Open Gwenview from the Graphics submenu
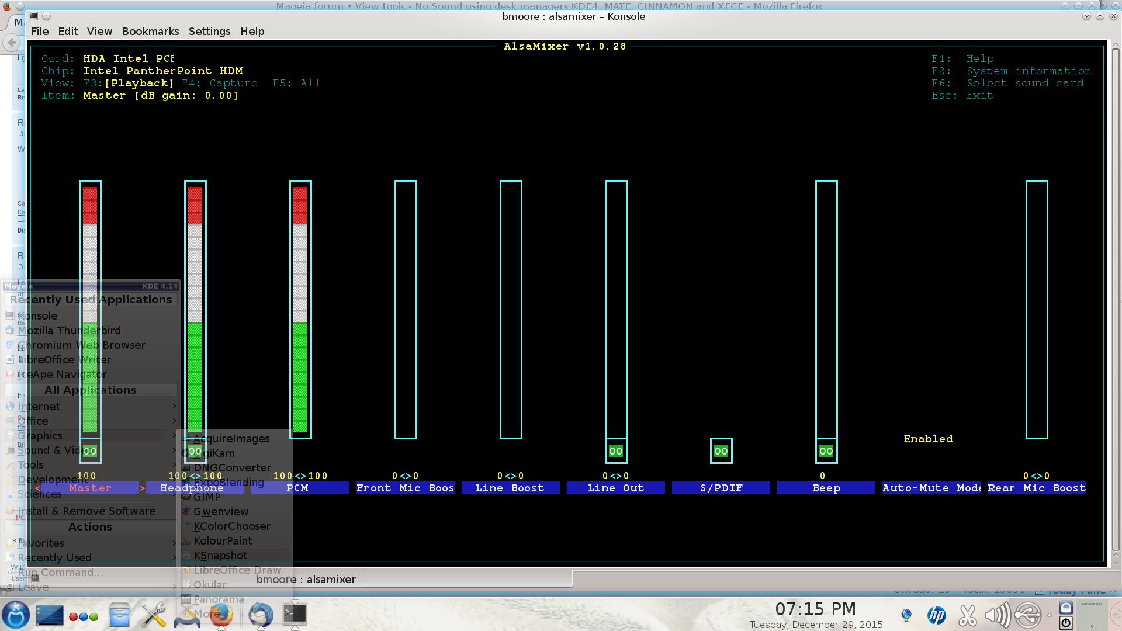Image resolution: width=1122 pixels, height=631 pixels. click(235, 512)
